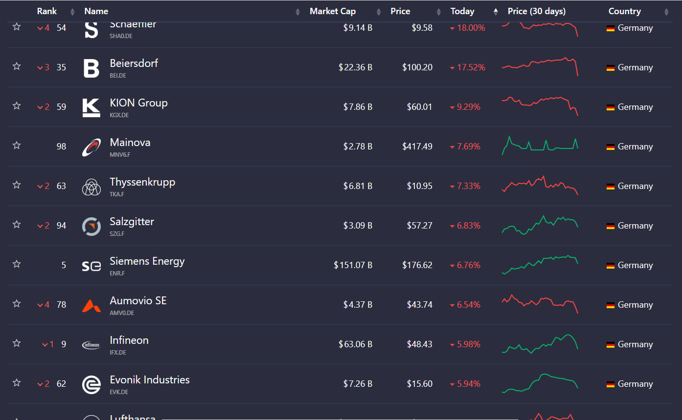This screenshot has height=420, width=682.
Task: Click the Aumovio SE logo icon
Action: [91, 305]
